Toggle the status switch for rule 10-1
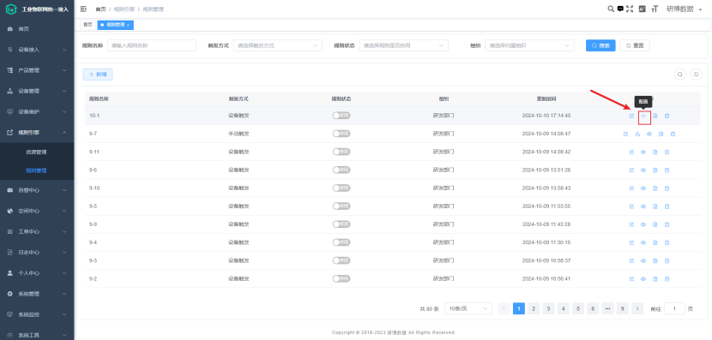The height and width of the screenshot is (340, 712). pos(341,116)
